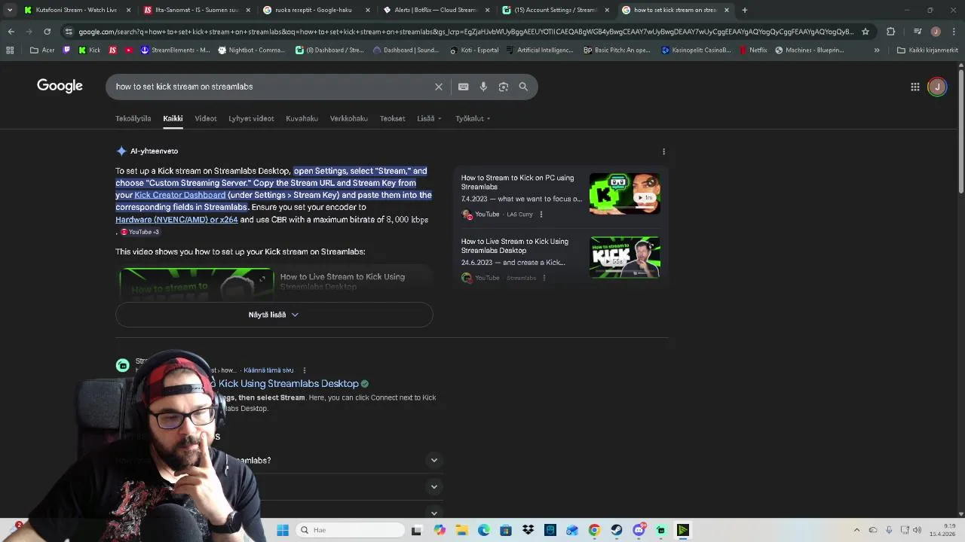Select the Lyhyet videot tab

[x=251, y=118]
